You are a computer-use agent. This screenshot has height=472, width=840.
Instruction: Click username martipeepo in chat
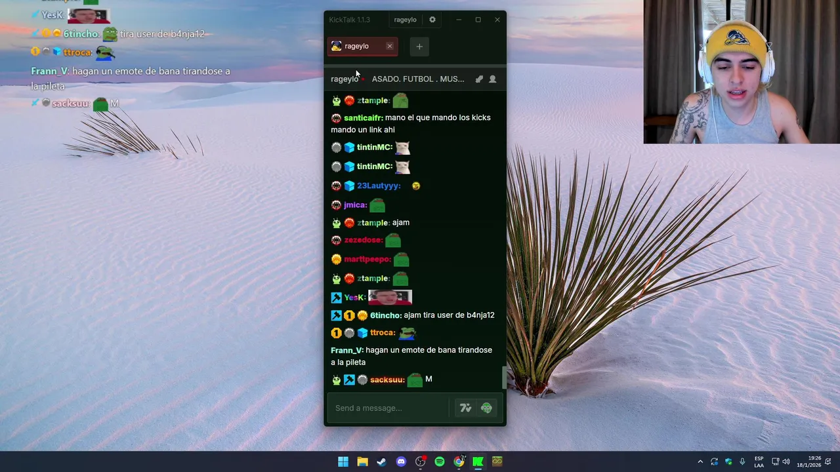367,259
